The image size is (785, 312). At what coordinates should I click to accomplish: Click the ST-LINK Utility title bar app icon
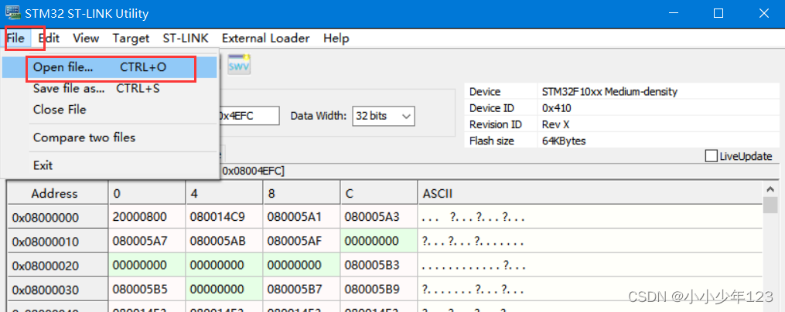(12, 12)
